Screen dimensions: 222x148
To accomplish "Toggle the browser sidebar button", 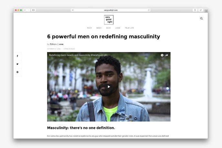I will tap(33, 10).
